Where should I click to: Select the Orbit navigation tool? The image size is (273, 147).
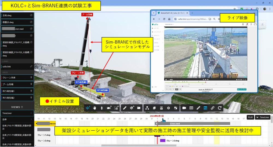coord(88,108)
